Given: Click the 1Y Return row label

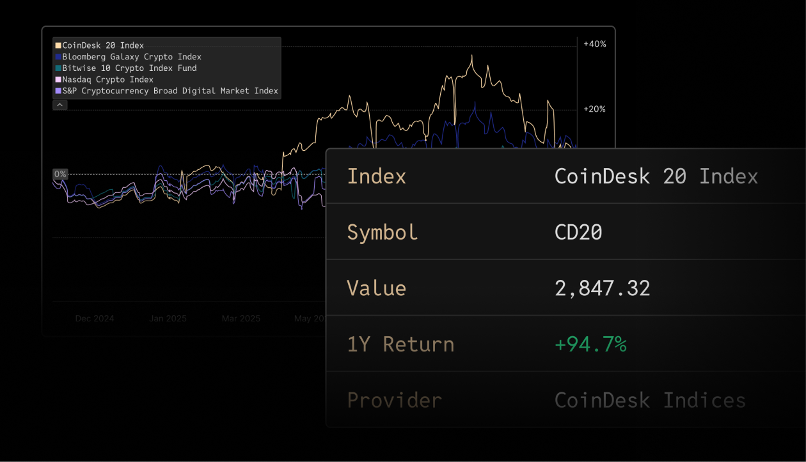Looking at the screenshot, I should pyautogui.click(x=400, y=344).
